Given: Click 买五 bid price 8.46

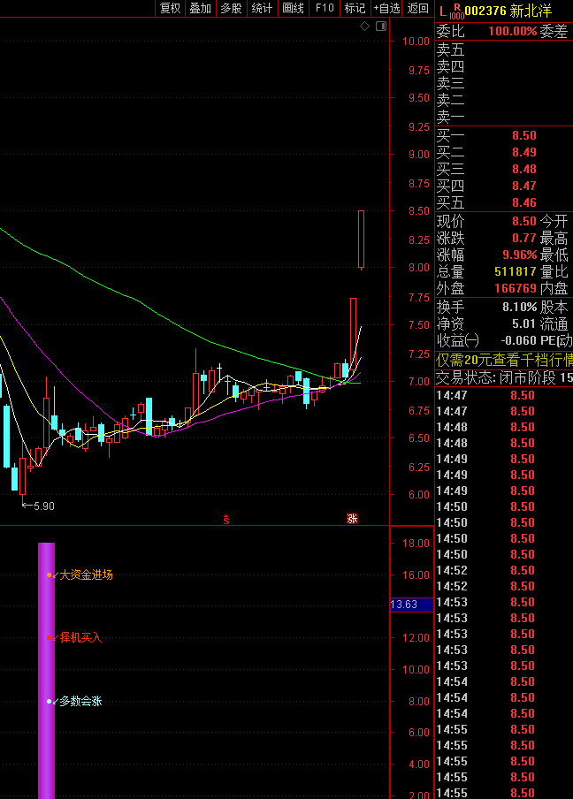Looking at the screenshot, I should pyautogui.click(x=524, y=202).
